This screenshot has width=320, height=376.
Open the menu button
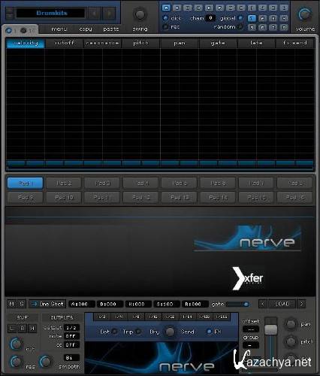(59, 29)
